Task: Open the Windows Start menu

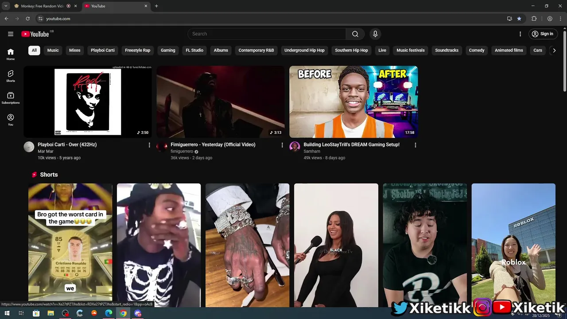Action: point(7,313)
